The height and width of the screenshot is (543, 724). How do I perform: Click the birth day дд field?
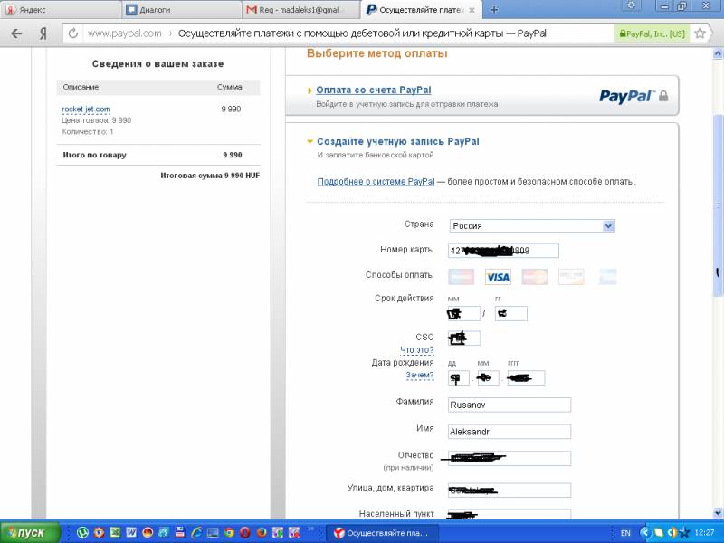[459, 377]
